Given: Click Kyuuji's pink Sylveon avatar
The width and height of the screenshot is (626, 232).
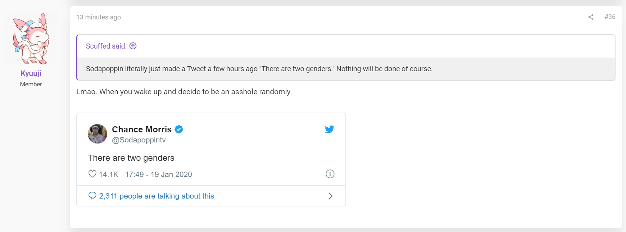Looking at the screenshot, I should (x=31, y=38).
